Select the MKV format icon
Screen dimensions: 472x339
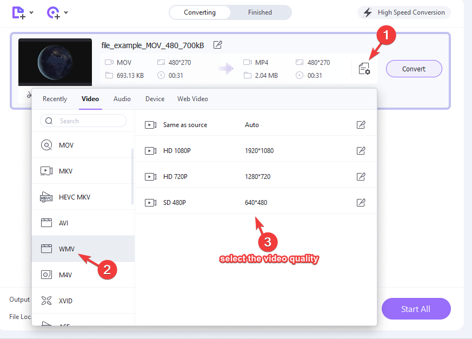(x=46, y=171)
